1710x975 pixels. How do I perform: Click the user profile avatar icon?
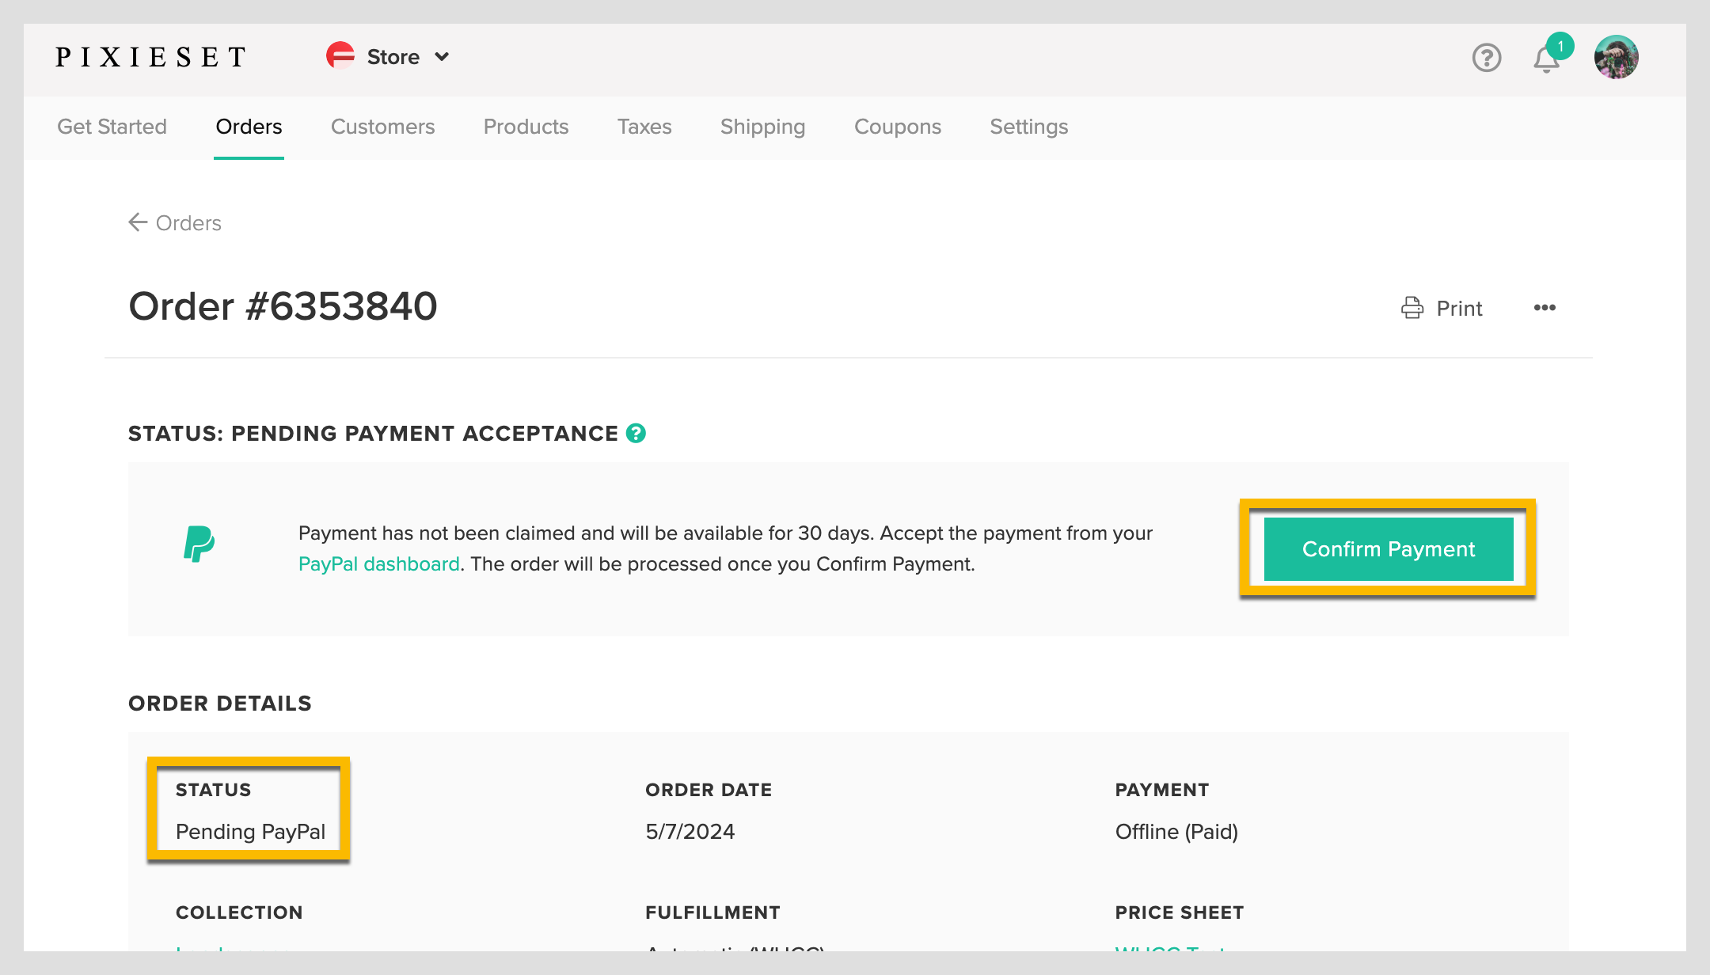pos(1618,55)
